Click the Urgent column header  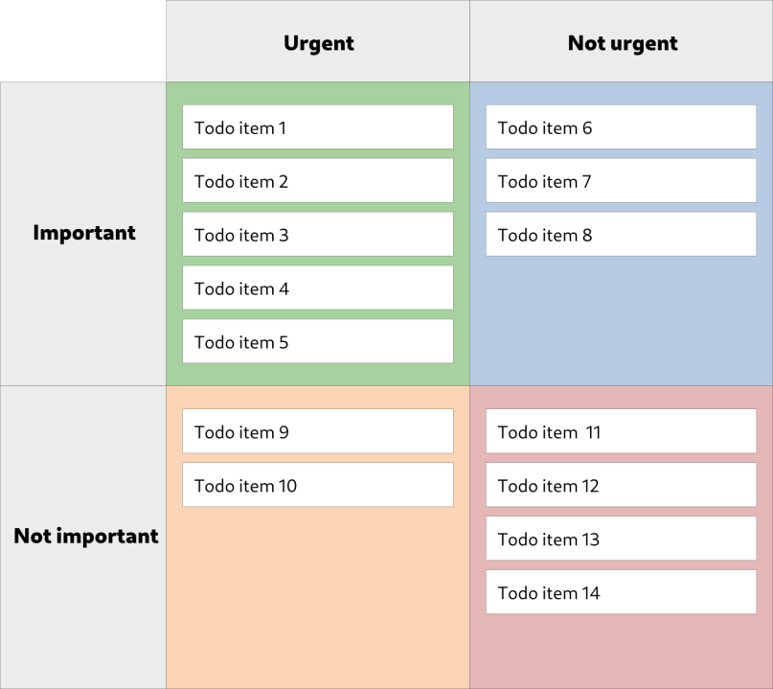pyautogui.click(x=318, y=42)
